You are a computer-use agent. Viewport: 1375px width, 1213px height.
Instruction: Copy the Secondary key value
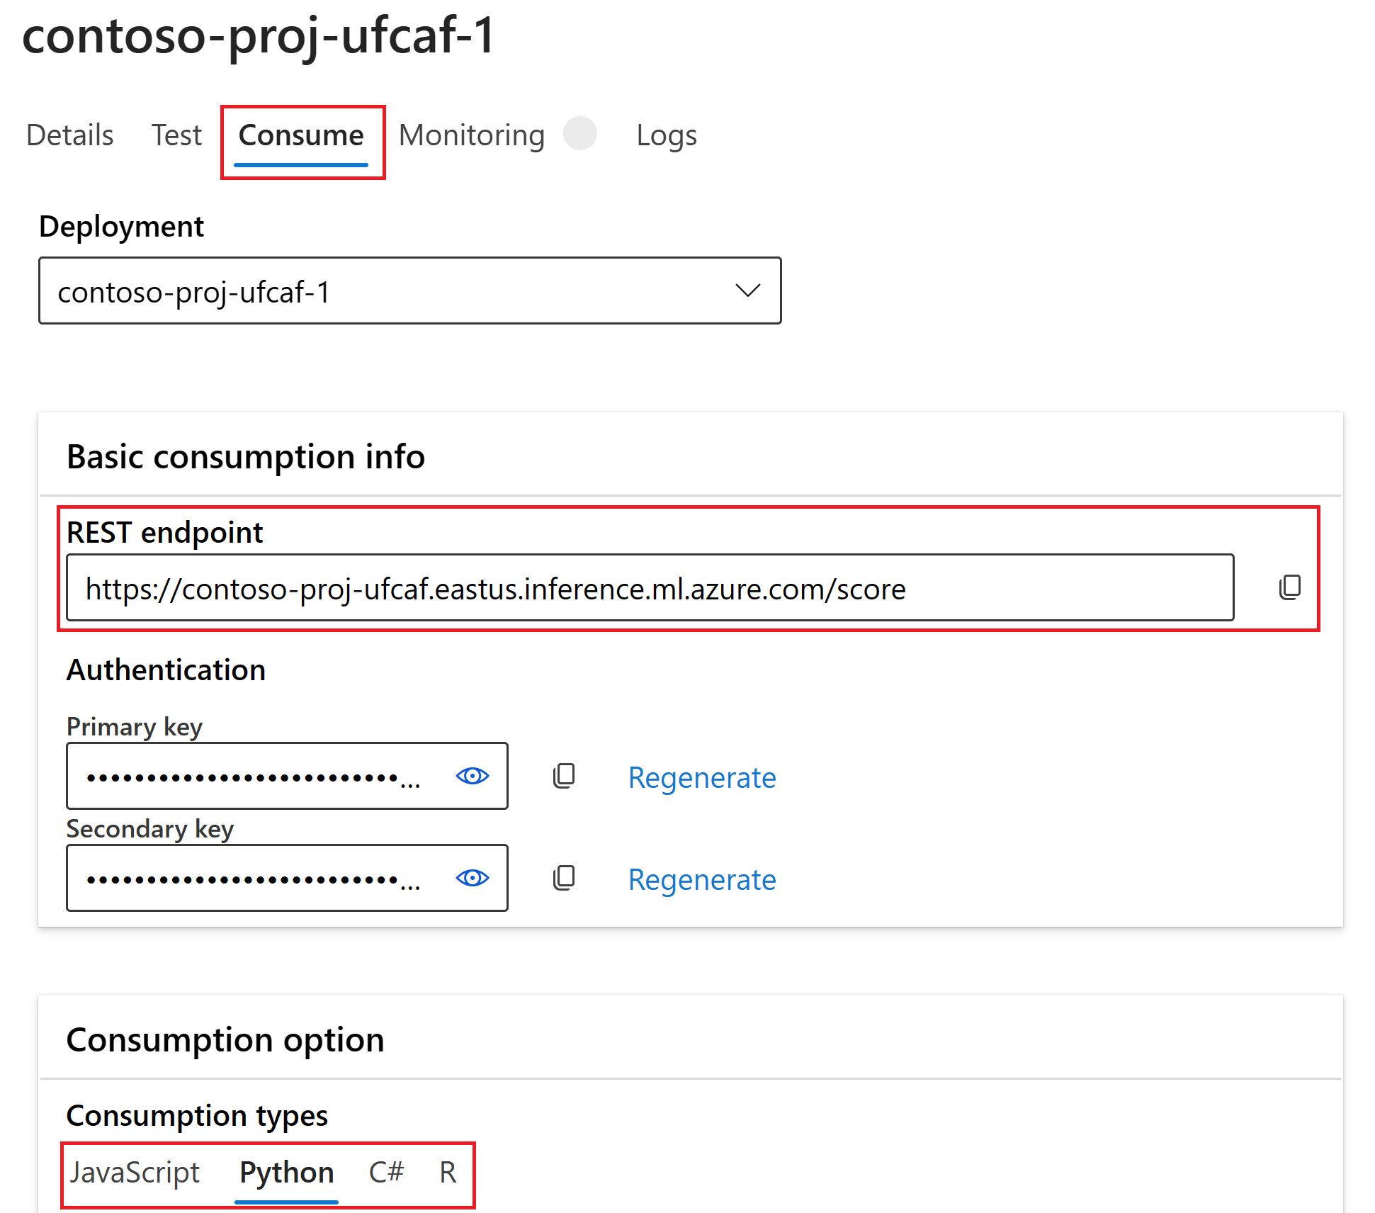click(x=564, y=878)
